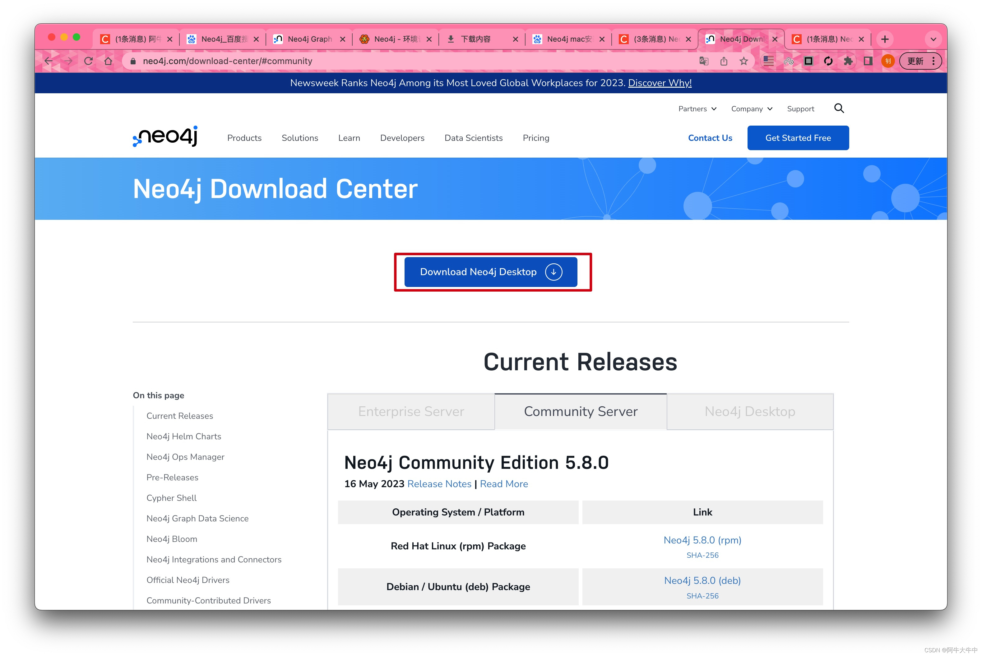Jump to Neo4j Graph Data Science sidebar link
This screenshot has width=982, height=656.
[x=197, y=518]
